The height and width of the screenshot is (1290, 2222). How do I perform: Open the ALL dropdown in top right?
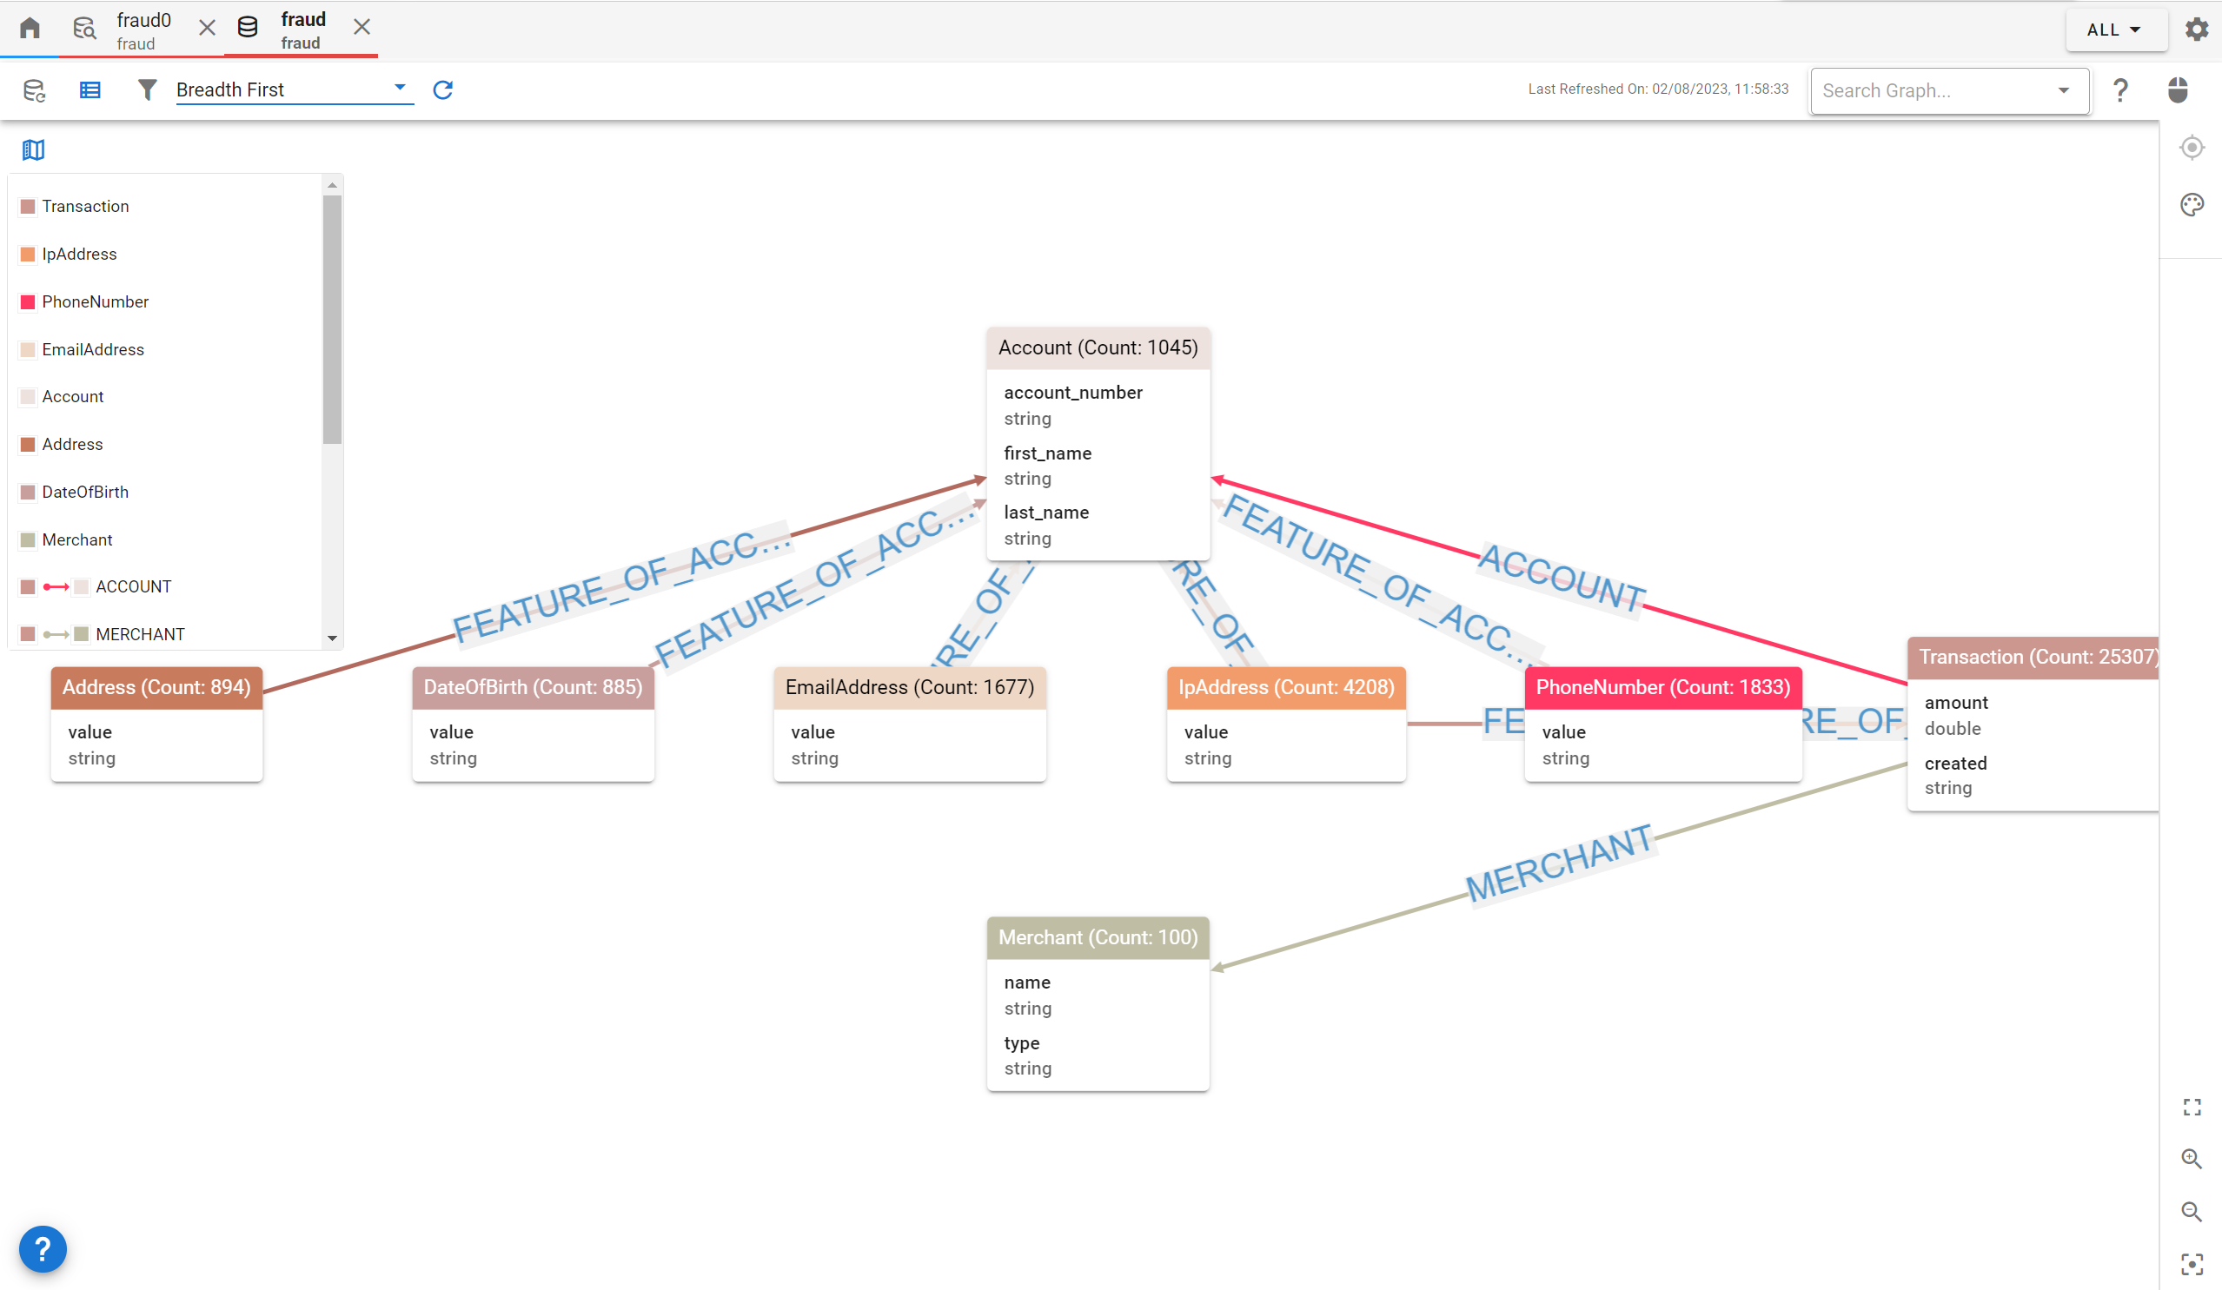[x=2116, y=29]
